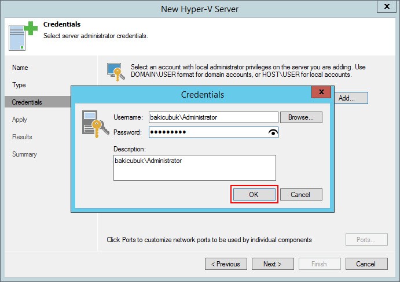Proceed with the Next button
This screenshot has height=282, width=400.
(x=273, y=264)
